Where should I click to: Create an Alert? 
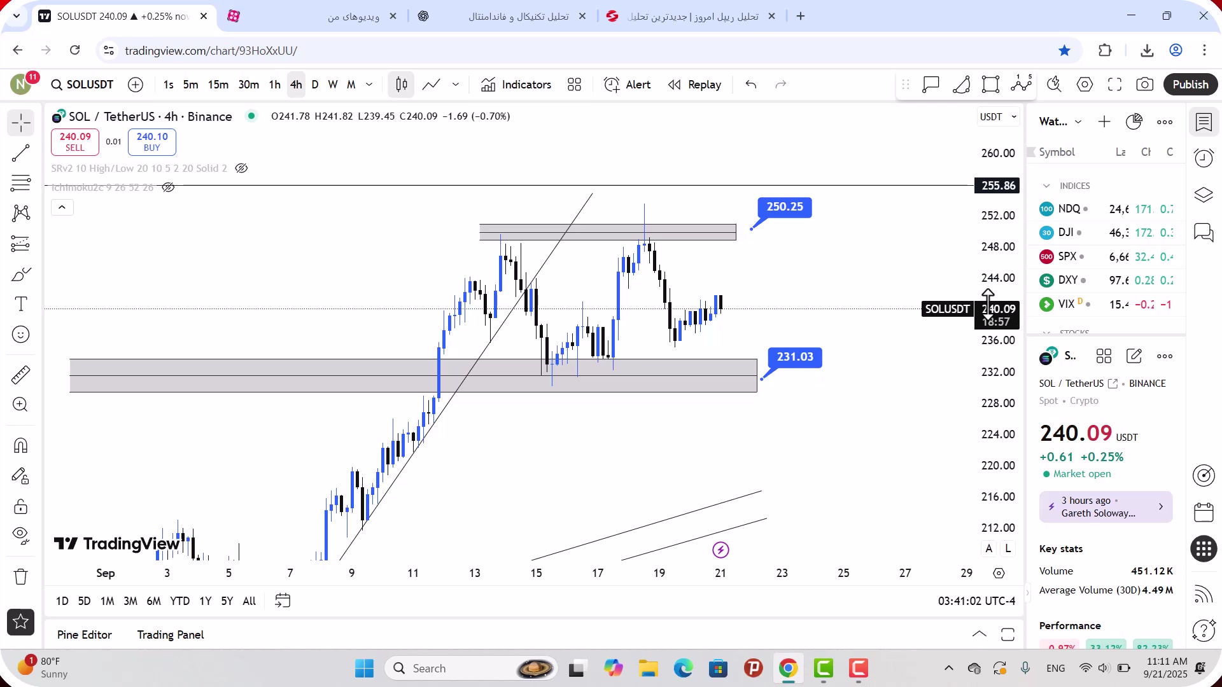pyautogui.click(x=628, y=85)
